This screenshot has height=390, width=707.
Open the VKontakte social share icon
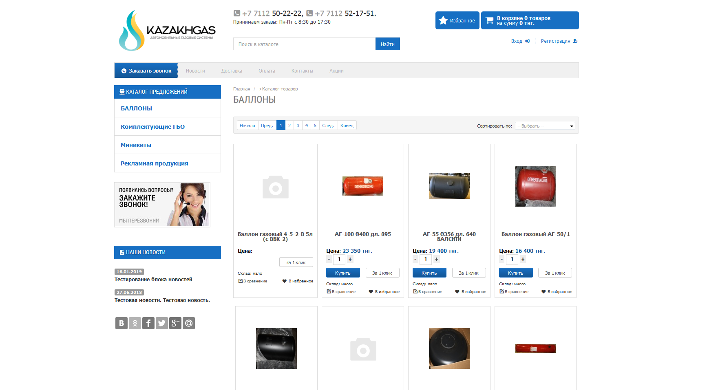[x=122, y=323]
